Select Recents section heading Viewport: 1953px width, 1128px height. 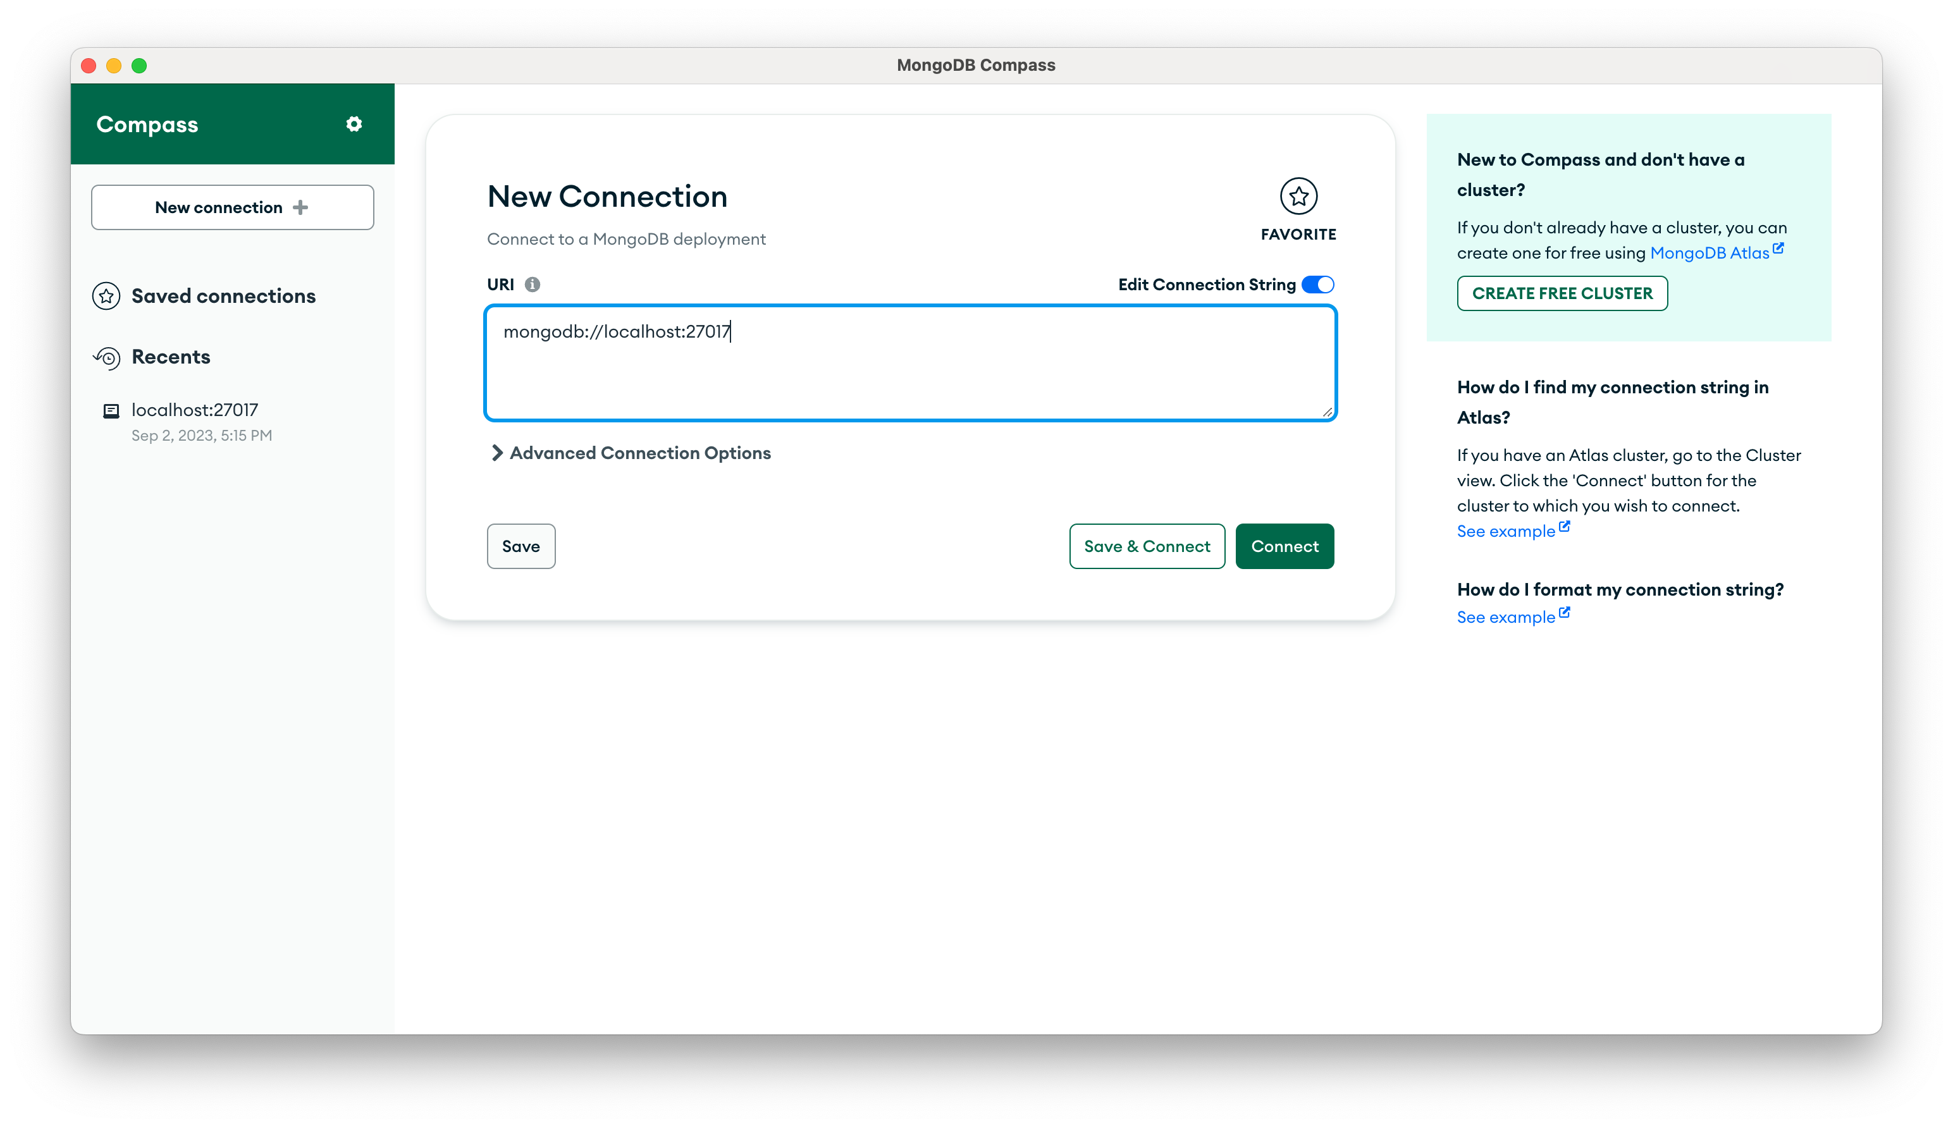coord(170,357)
